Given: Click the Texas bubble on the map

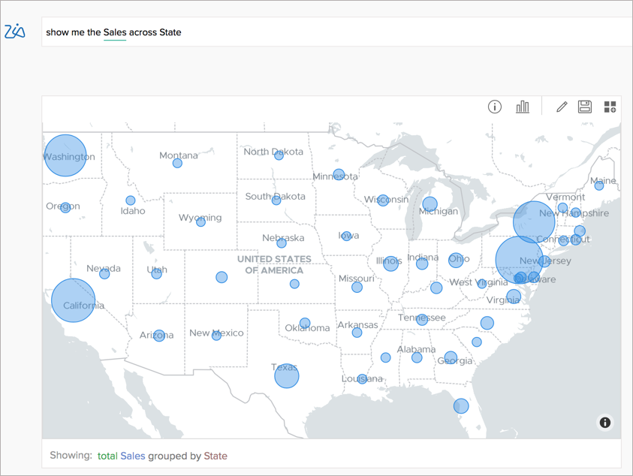Looking at the screenshot, I should pyautogui.click(x=286, y=376).
